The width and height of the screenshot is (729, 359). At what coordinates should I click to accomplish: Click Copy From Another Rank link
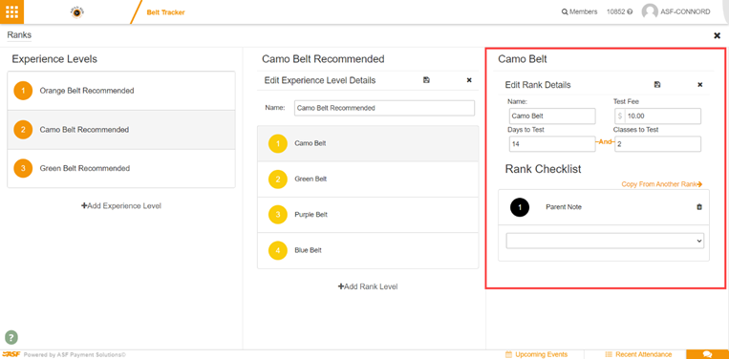pyautogui.click(x=661, y=184)
